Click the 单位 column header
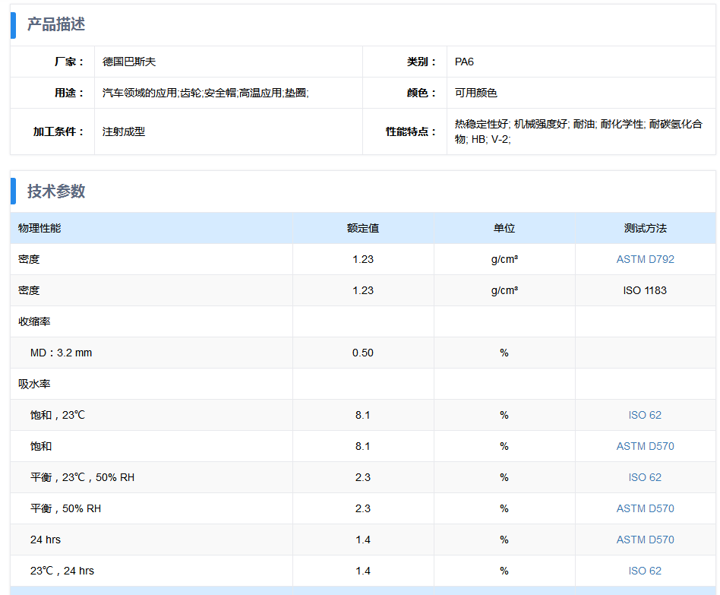 click(504, 228)
